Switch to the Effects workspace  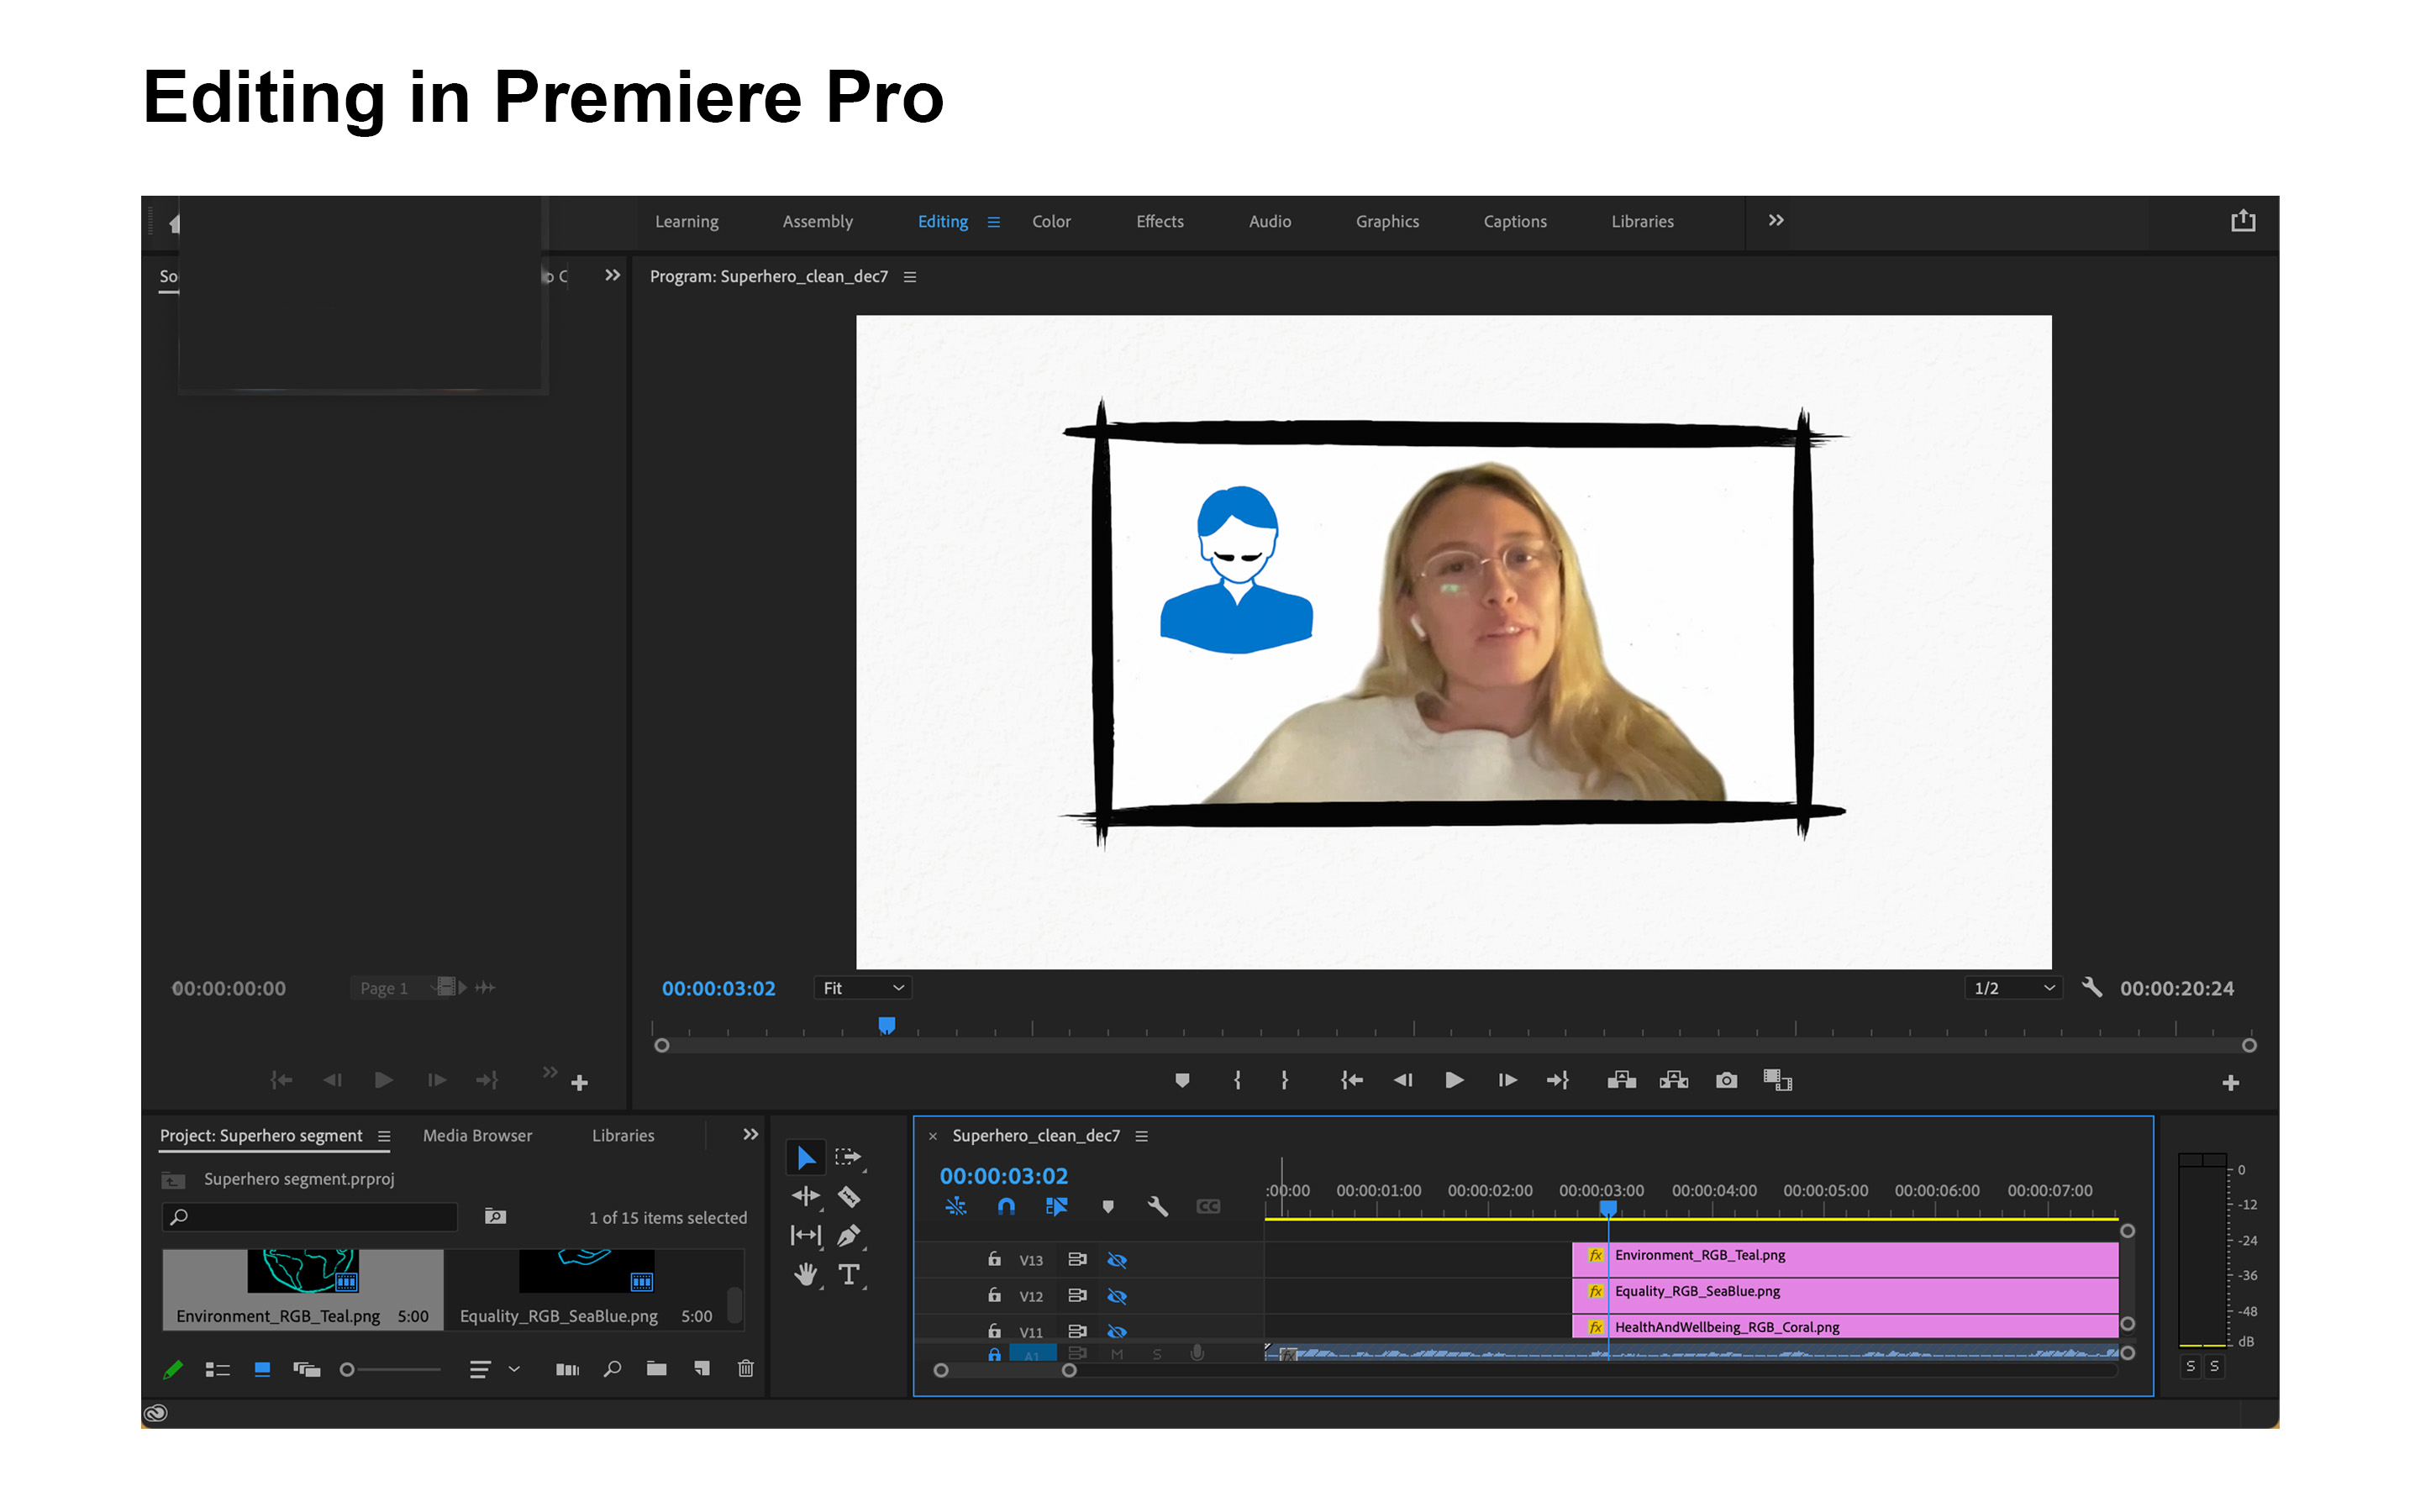click(1160, 222)
